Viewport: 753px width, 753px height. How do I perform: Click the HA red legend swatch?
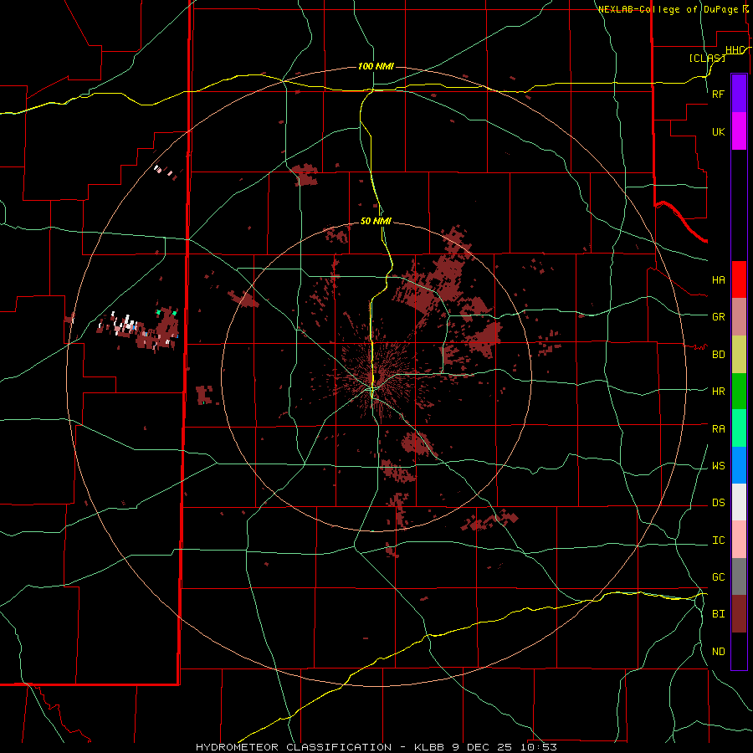pos(739,279)
